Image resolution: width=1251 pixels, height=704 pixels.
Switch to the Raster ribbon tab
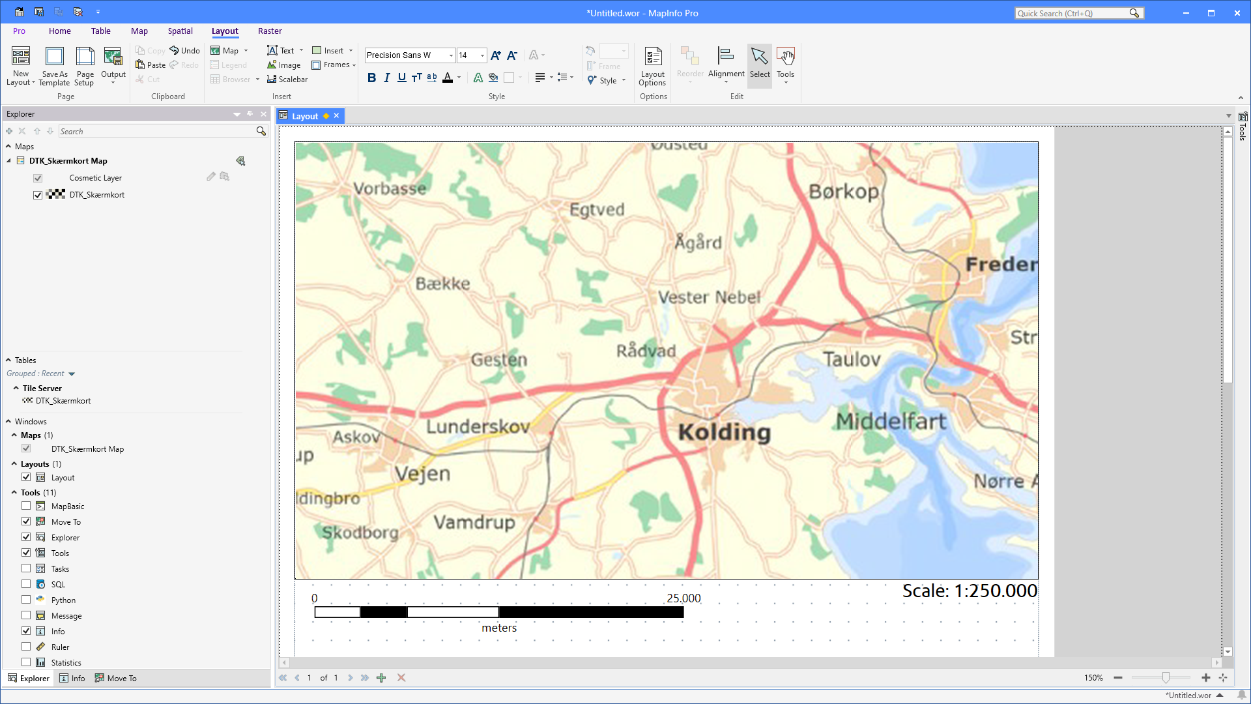(270, 31)
